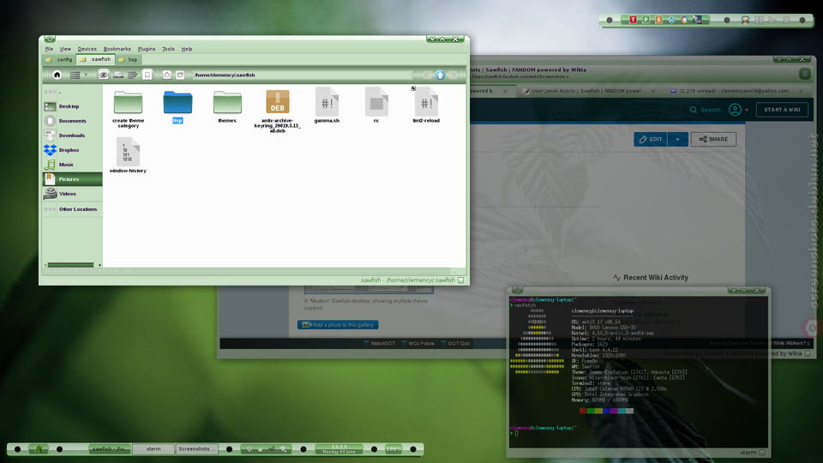Click START A WIKI button
Viewport: 823px width, 463px height.
[x=782, y=110]
